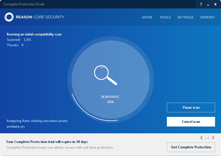Image resolution: width=221 pixels, height=156 pixels.
Task: Click the 'Threats: 0' count
Action: pyautogui.click(x=15, y=45)
